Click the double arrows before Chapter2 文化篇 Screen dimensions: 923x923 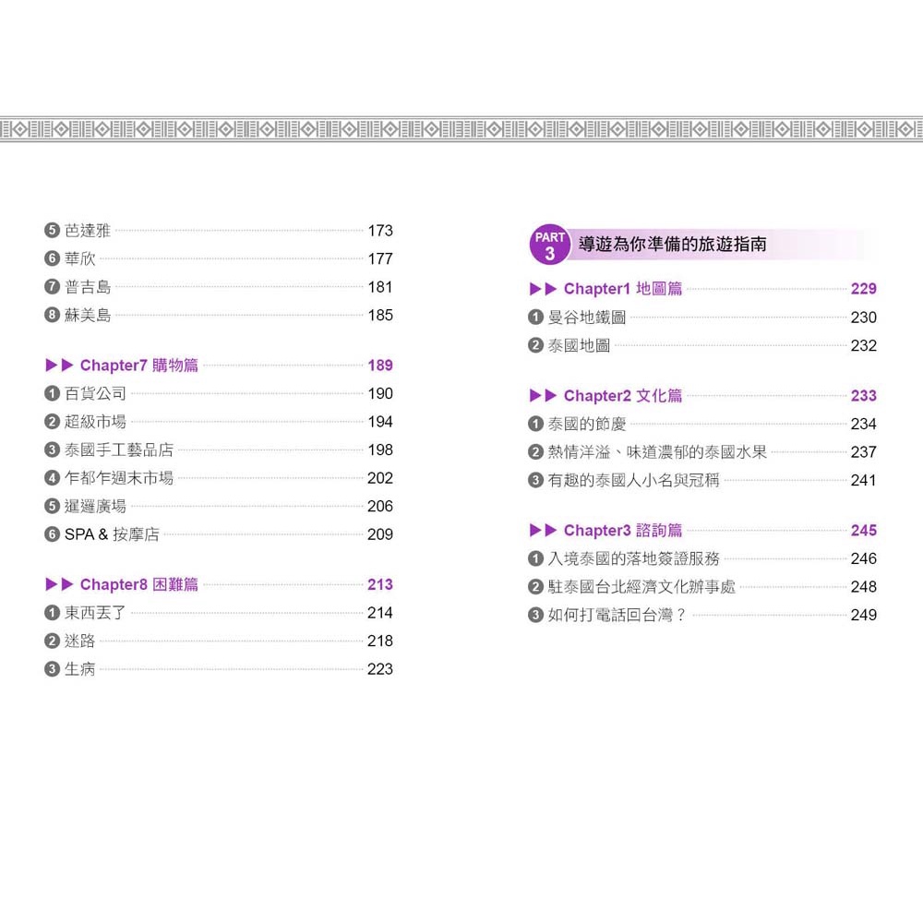pyautogui.click(x=544, y=396)
